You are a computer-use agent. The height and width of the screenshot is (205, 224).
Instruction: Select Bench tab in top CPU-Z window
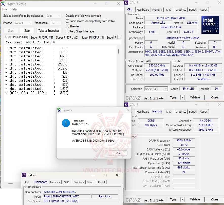pos(193,10)
